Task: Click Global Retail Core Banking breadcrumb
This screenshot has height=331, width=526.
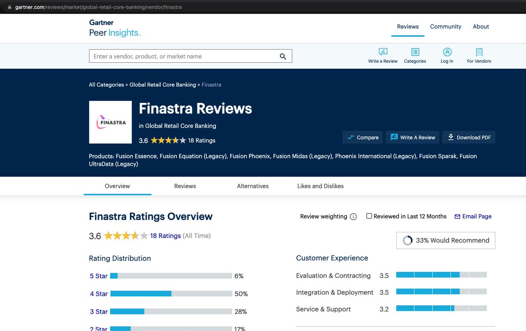Action: click(163, 85)
